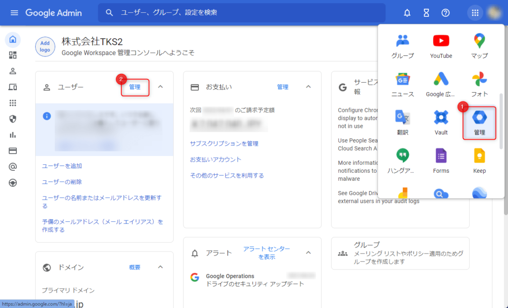Click the info icon in ユーザー card
This screenshot has height=308, width=508.
[47, 116]
